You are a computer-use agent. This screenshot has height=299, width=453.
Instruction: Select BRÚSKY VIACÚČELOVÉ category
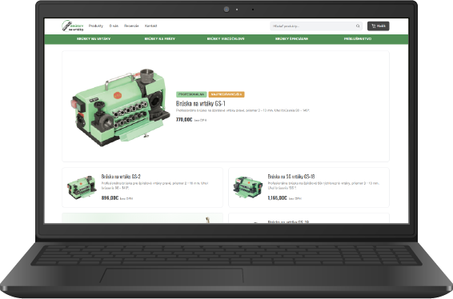[x=226, y=38]
